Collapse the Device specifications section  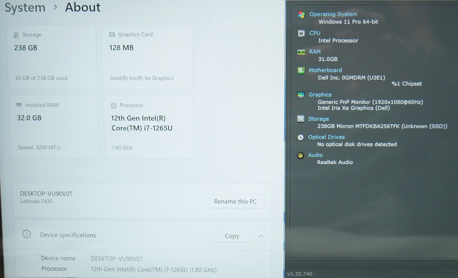pos(261,236)
